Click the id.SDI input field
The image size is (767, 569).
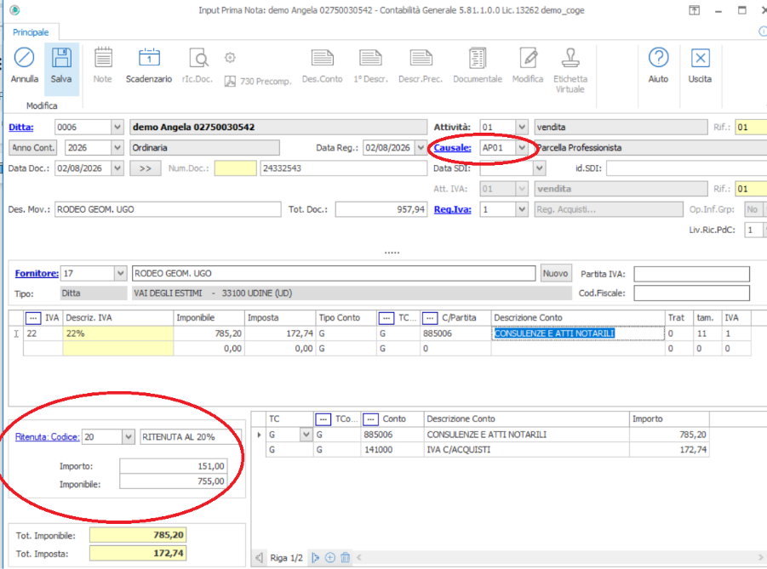687,168
